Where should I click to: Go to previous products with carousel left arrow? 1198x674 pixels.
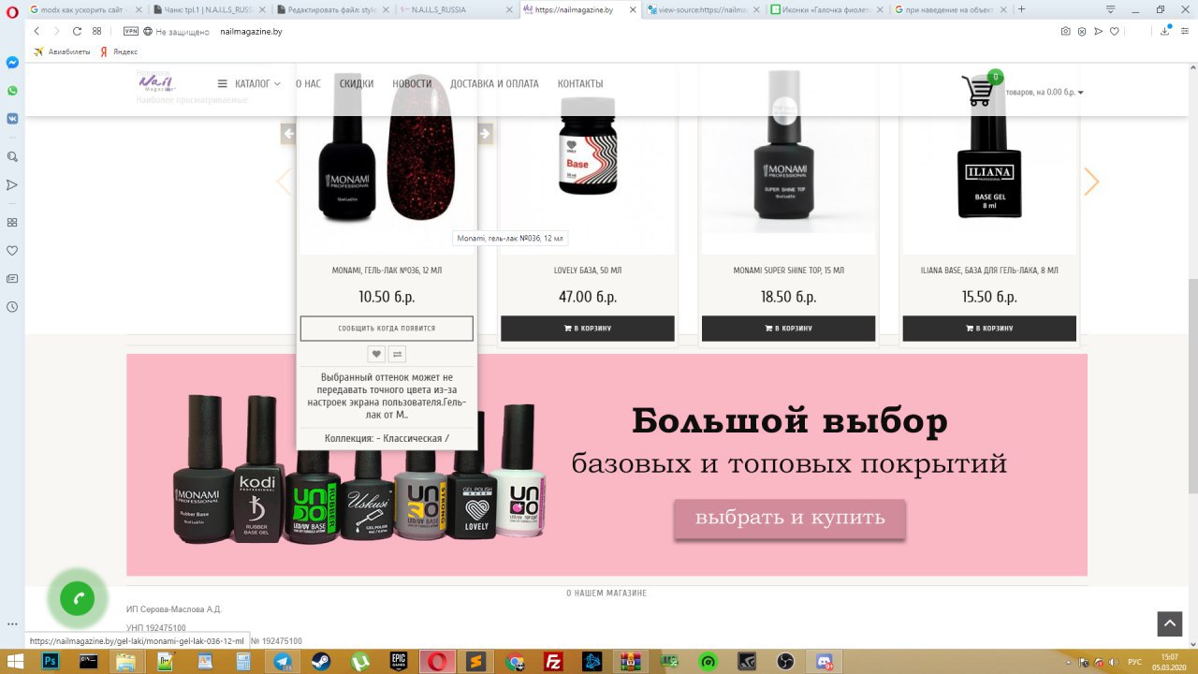(x=284, y=181)
